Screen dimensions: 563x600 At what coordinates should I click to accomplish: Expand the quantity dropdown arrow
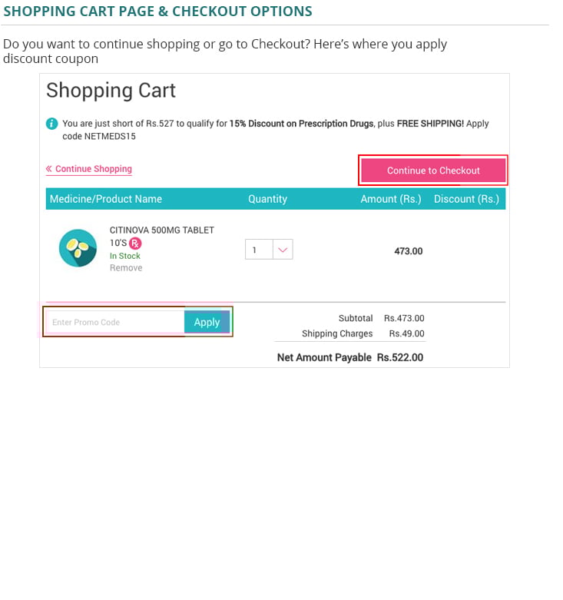283,250
